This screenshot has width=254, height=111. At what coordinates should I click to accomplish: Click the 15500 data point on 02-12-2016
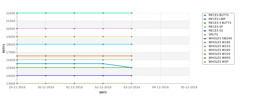(103, 64)
